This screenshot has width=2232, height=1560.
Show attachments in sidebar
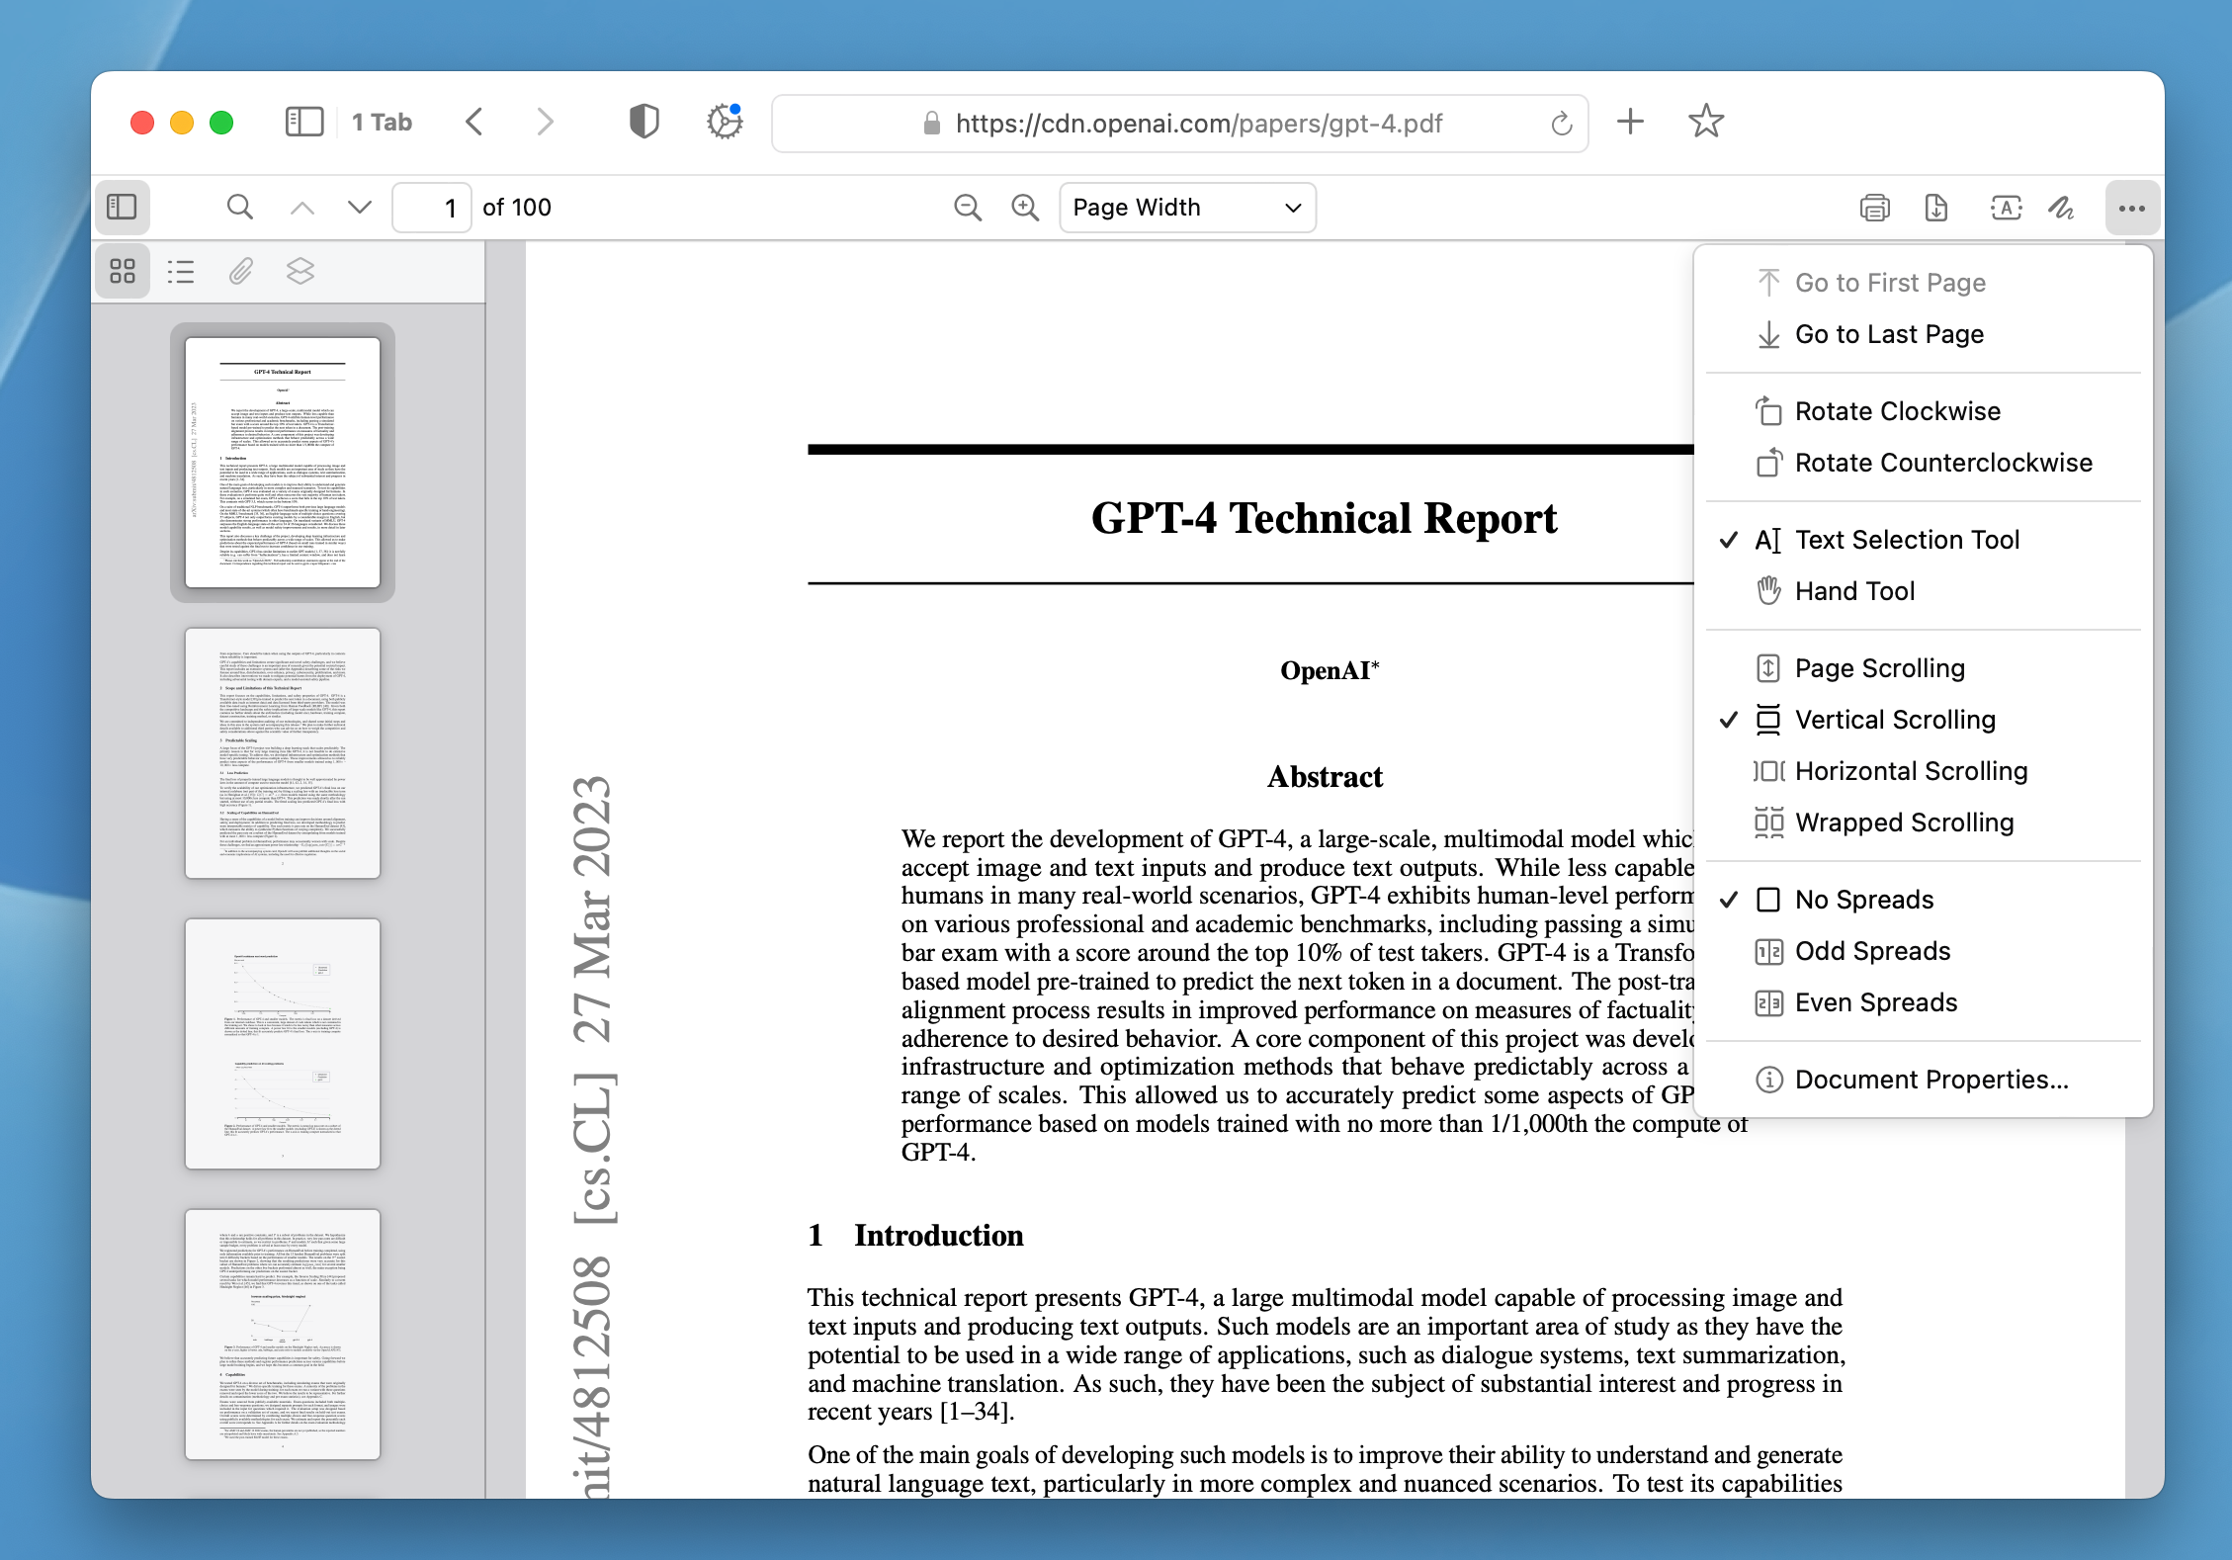240,271
